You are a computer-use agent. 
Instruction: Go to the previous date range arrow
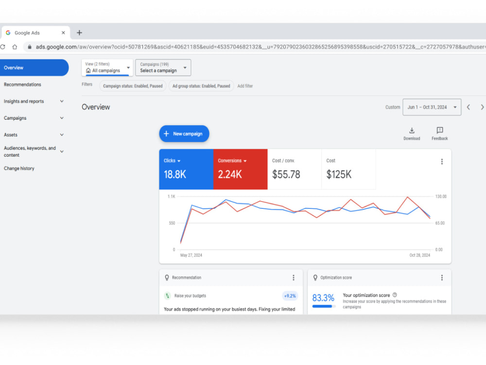469,107
